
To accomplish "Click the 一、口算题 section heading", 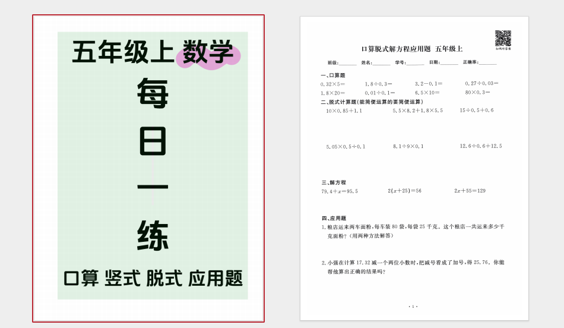I will pos(333,75).
